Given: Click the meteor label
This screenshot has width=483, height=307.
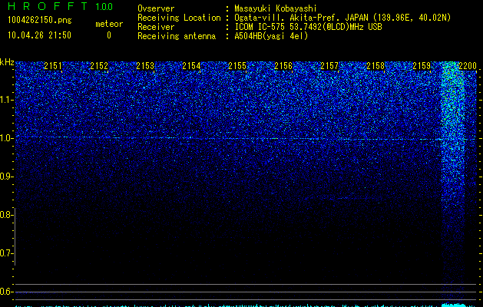Looking at the screenshot, I should [x=109, y=24].
